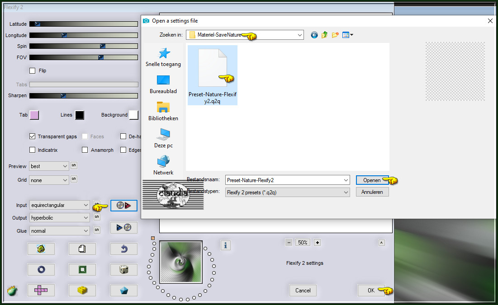Create a new folder in the file dialog
498x305 pixels.
coord(335,35)
